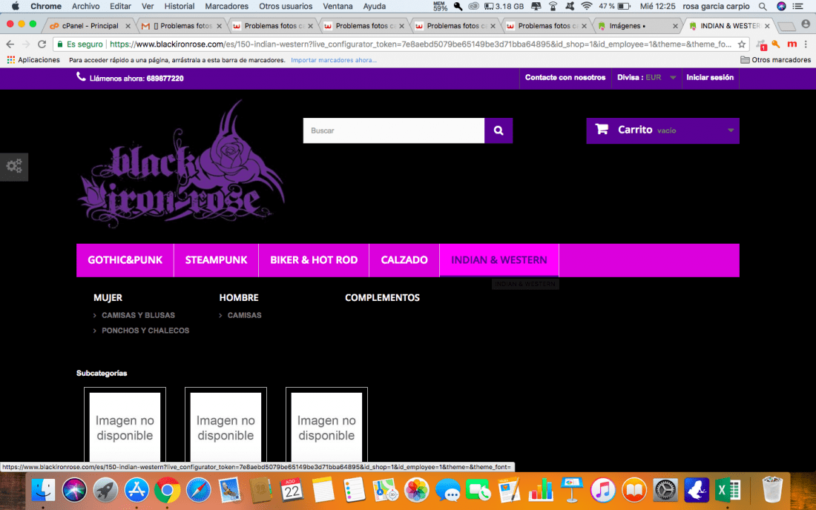
Task: Switch to the cPanel - Principal tab
Action: pos(90,25)
